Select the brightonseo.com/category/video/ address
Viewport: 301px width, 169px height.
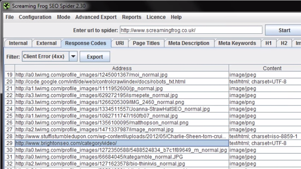122,143
